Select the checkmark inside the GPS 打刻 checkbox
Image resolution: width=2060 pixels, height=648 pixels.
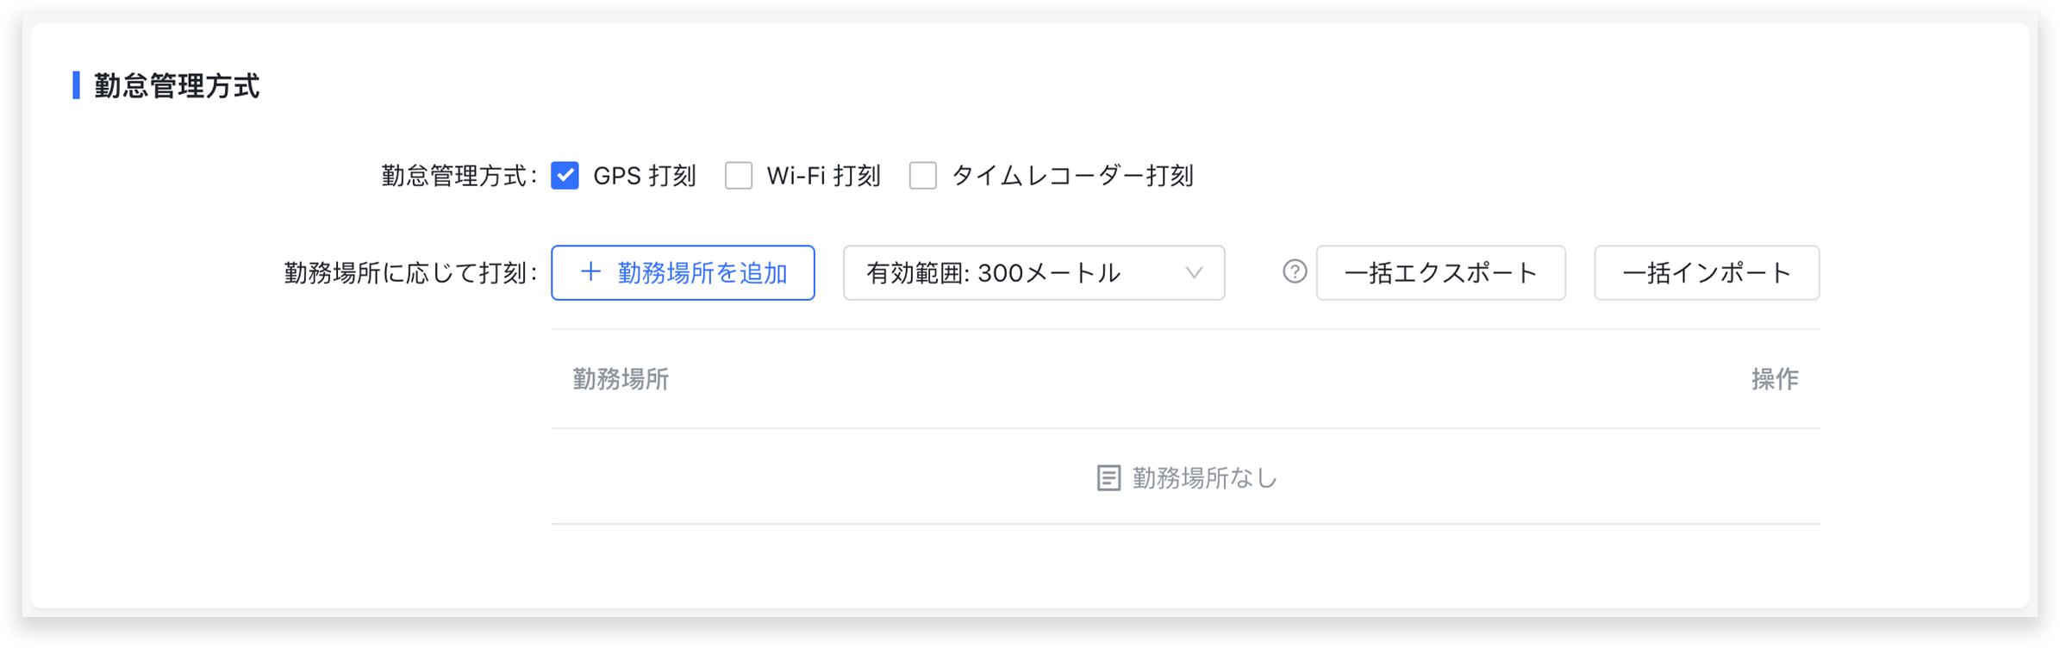[x=565, y=175]
